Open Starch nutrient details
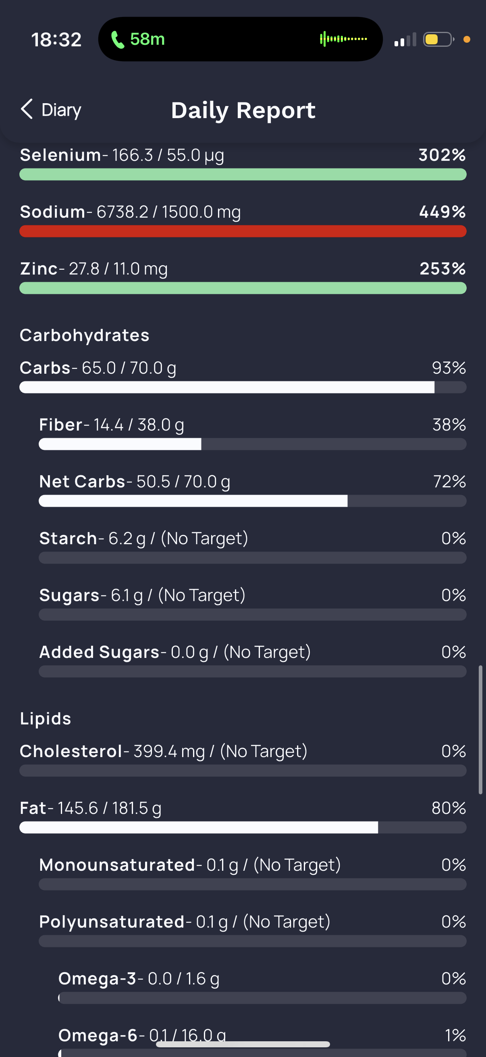The width and height of the screenshot is (486, 1057). 253,547
